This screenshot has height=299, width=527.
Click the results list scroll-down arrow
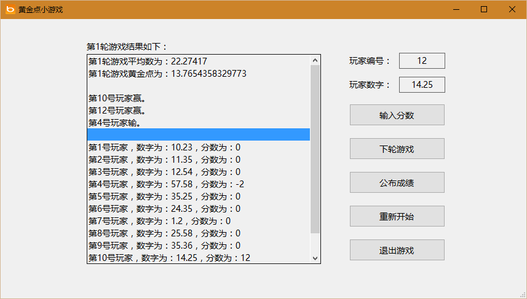[x=315, y=258]
